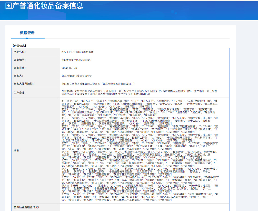Click the 备案日期 label cell

(x=35, y=68)
